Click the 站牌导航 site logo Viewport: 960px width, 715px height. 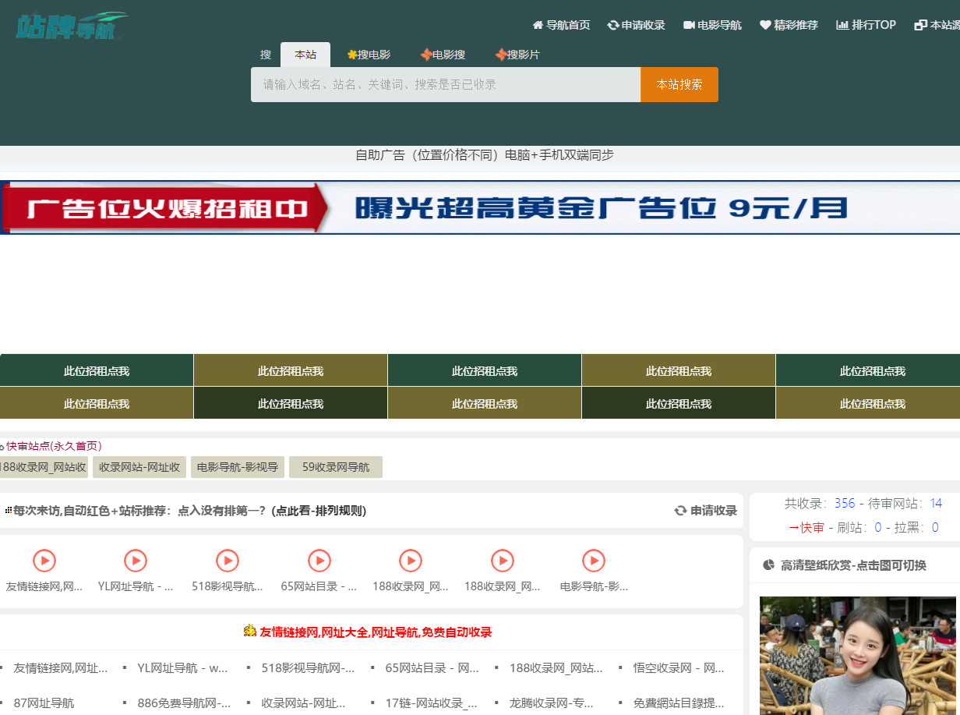[x=70, y=27]
